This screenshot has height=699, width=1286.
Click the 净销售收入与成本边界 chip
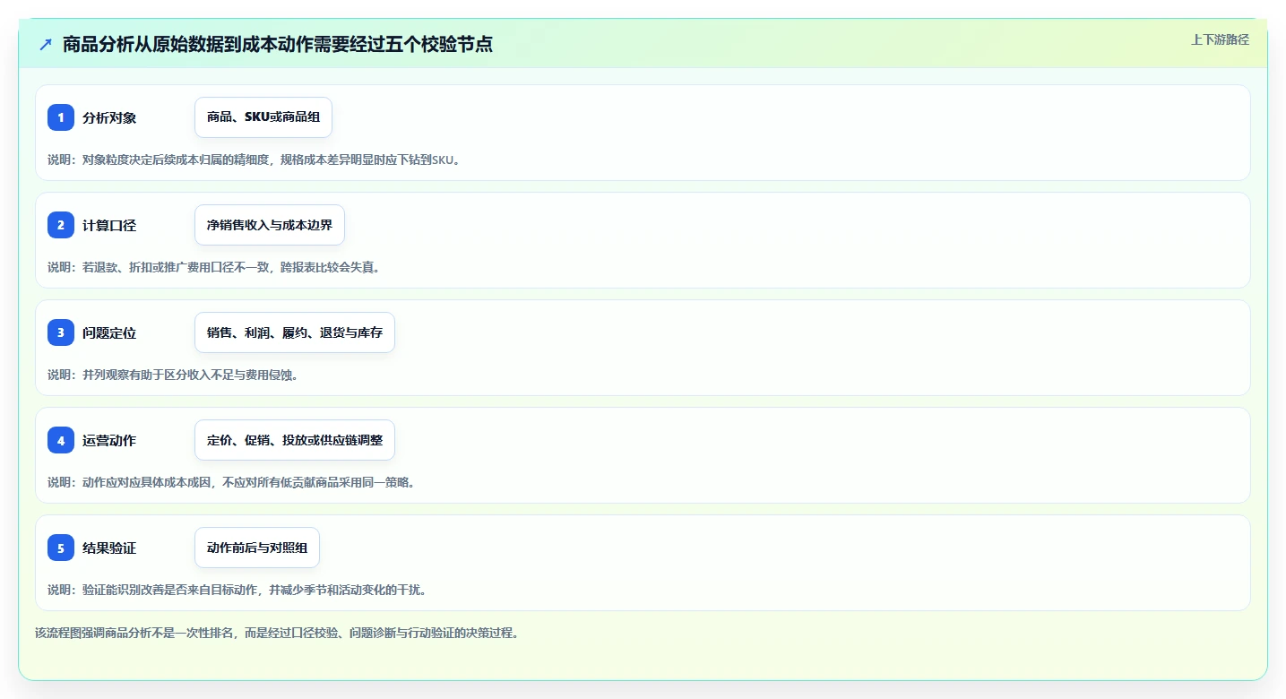270,225
